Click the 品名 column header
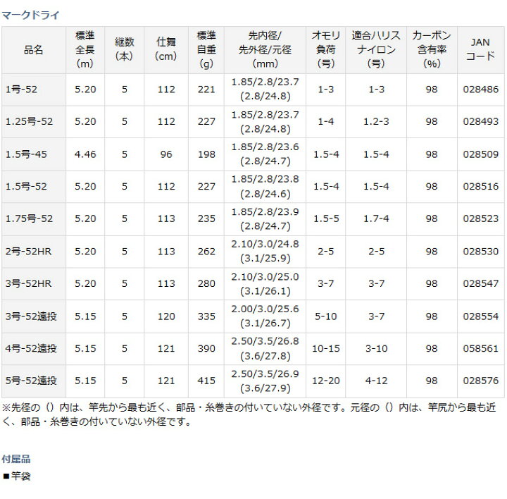The image size is (507, 499). (33, 49)
